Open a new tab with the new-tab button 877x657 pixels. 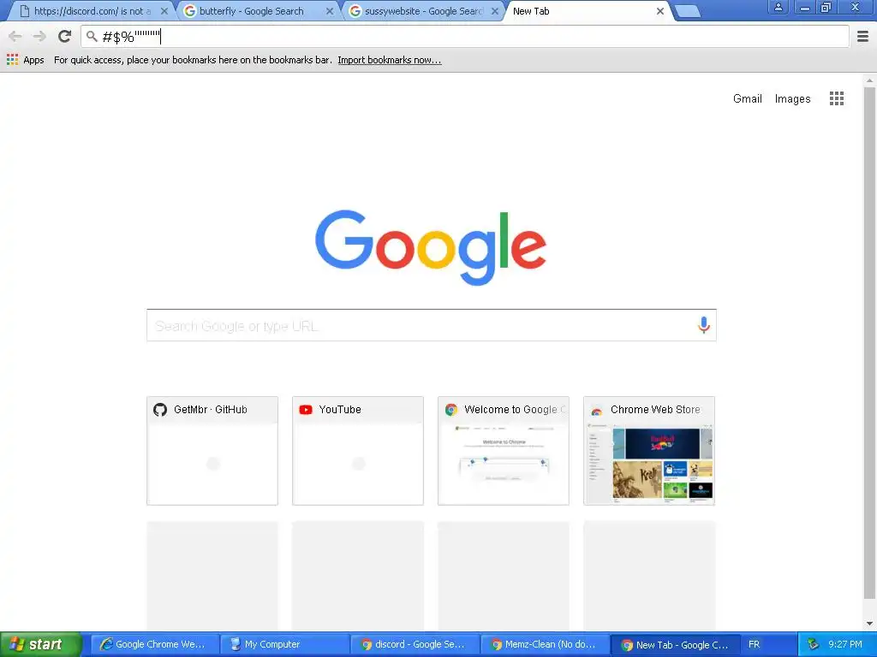click(x=687, y=11)
